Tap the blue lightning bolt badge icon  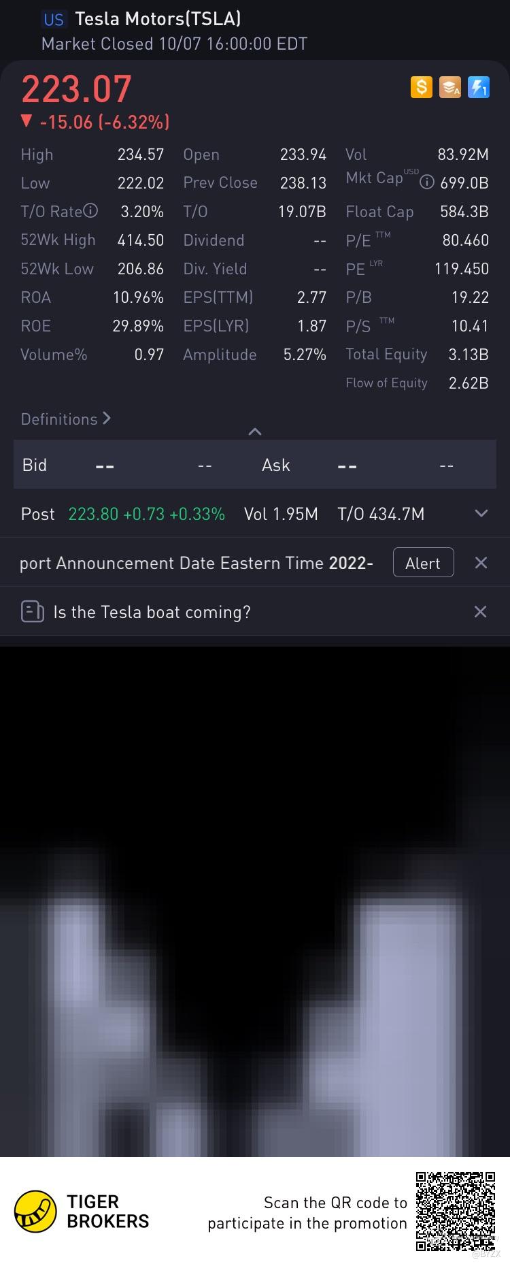point(479,87)
